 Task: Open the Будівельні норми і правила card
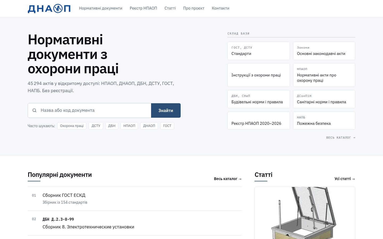(x=259, y=99)
